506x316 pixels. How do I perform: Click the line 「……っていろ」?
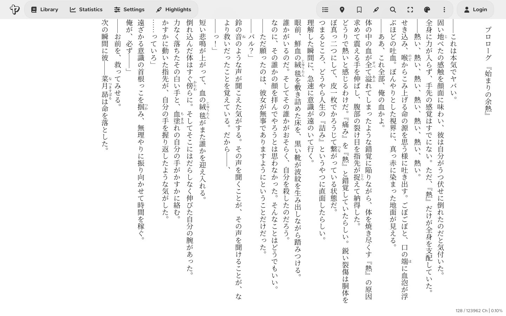click(x=153, y=42)
